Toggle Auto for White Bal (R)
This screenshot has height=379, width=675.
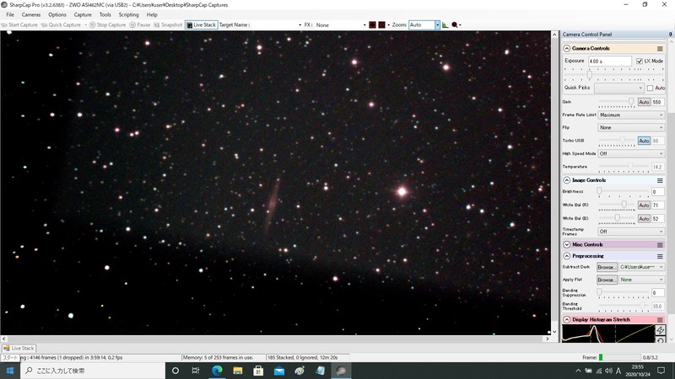(x=644, y=206)
